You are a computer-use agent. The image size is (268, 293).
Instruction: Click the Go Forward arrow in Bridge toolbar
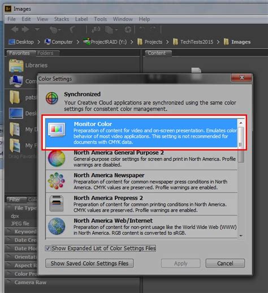[x=25, y=29]
